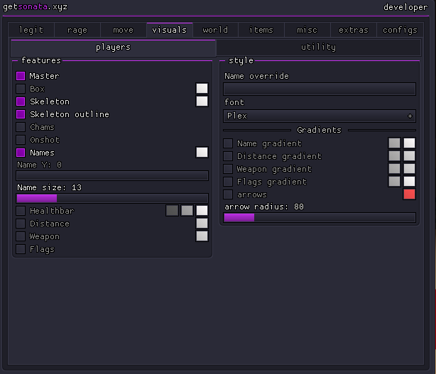Switch to the utility sub-tab
This screenshot has height=374, width=436.
(319, 48)
